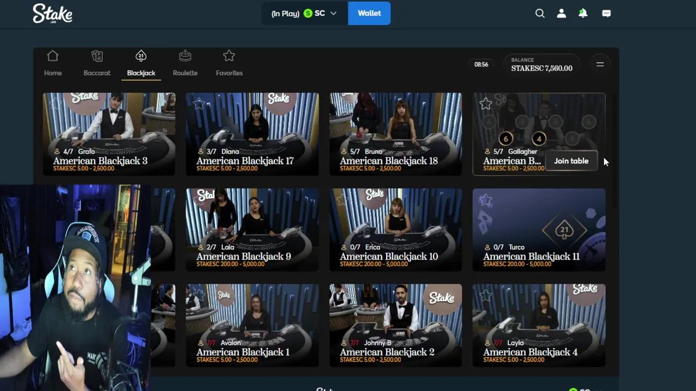Image resolution: width=696 pixels, height=391 pixels.
Task: Switch to the Baccarat tab label
Action: tap(97, 73)
